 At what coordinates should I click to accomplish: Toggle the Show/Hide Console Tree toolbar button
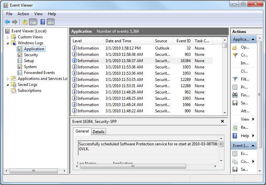click(33, 22)
